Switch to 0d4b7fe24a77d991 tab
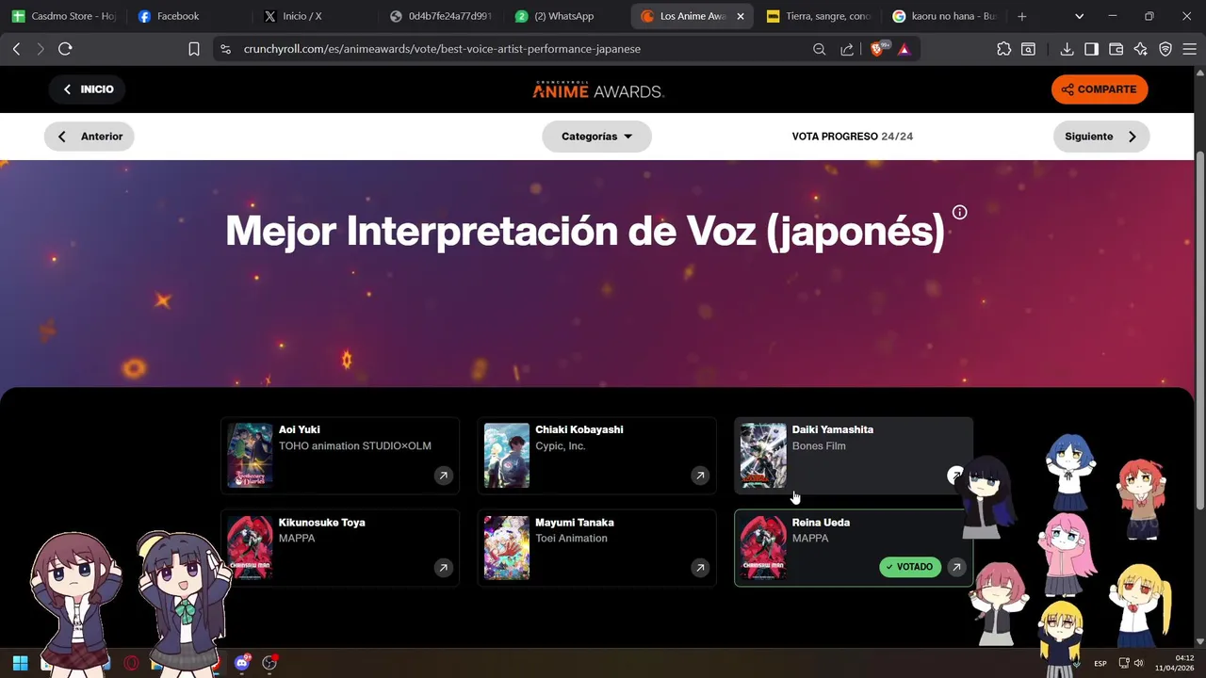This screenshot has height=678, width=1206. [441, 16]
